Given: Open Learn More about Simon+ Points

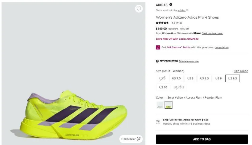Looking at the screenshot, I should [x=221, y=47].
